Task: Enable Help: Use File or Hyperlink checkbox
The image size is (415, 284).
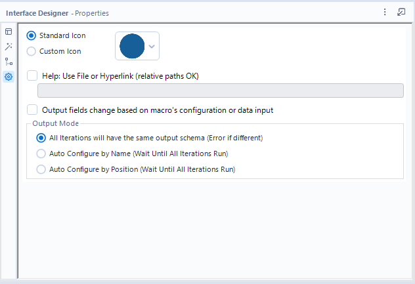Action: 32,75
